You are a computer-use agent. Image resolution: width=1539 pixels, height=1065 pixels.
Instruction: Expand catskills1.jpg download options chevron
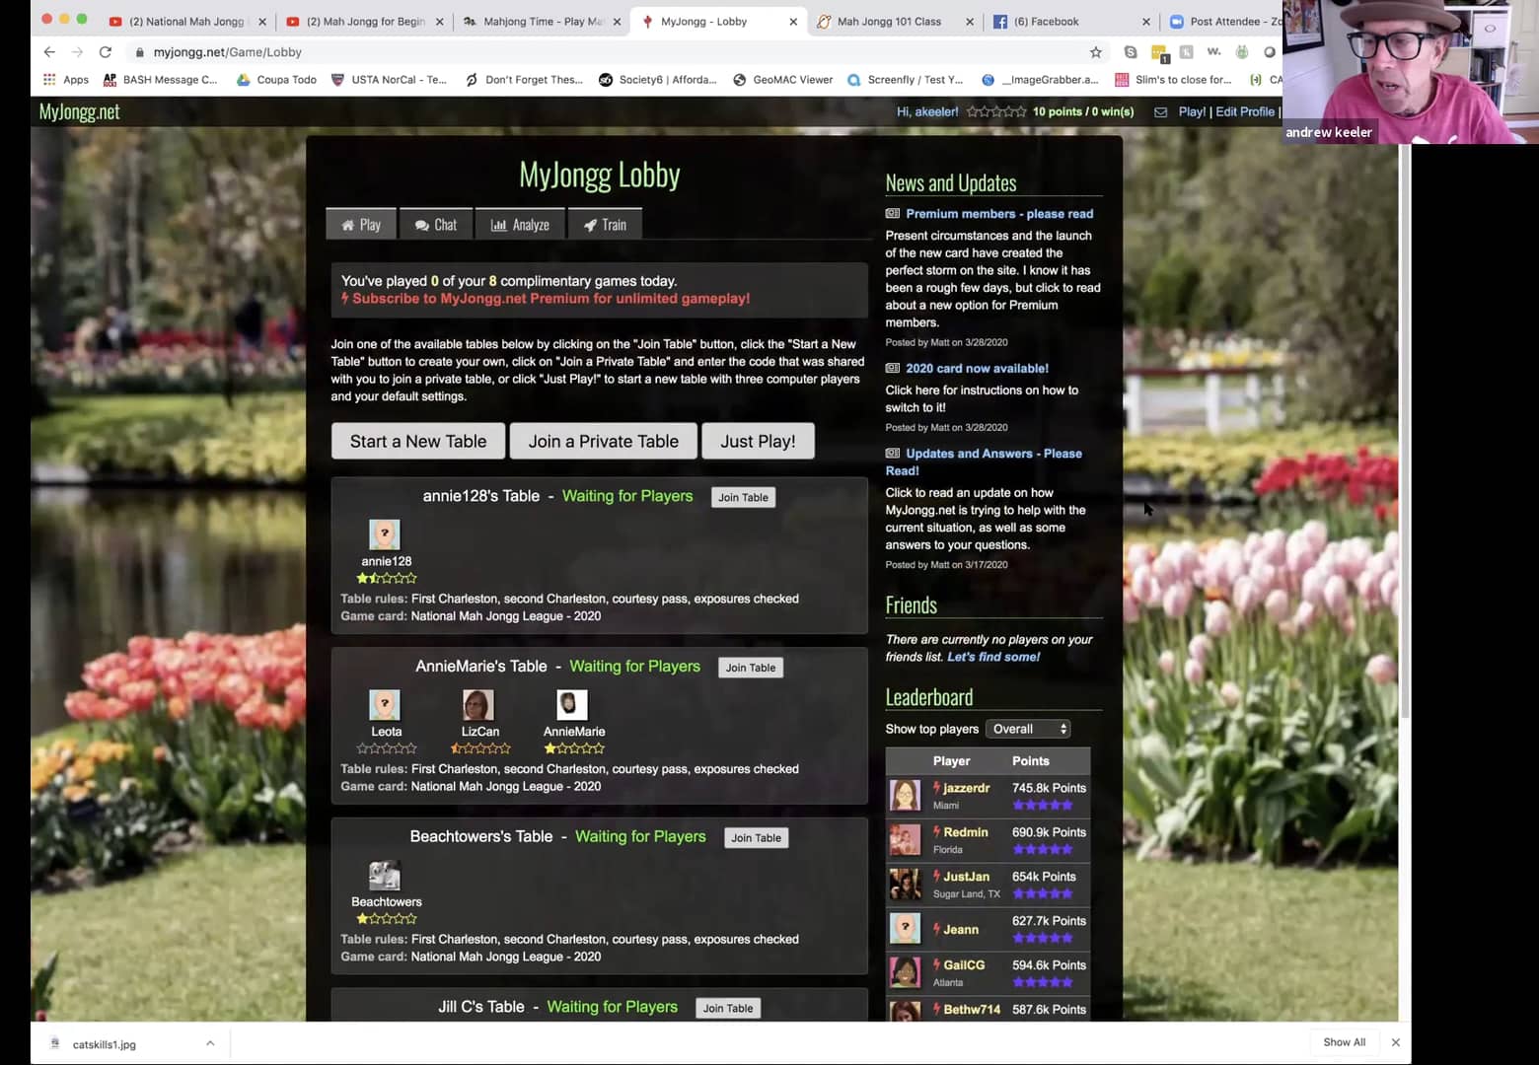210,1043
